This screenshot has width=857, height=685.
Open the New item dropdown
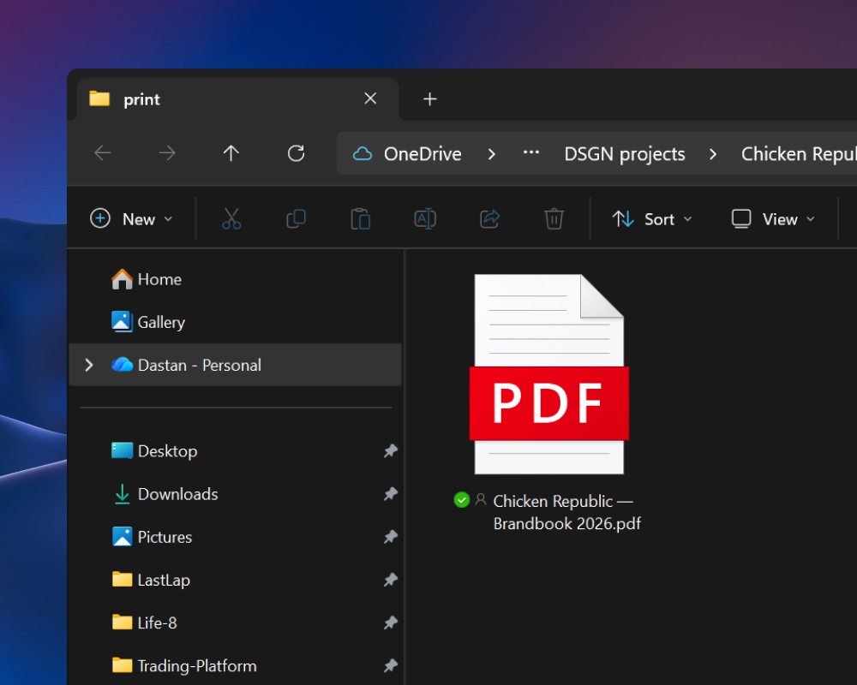pyautogui.click(x=131, y=219)
